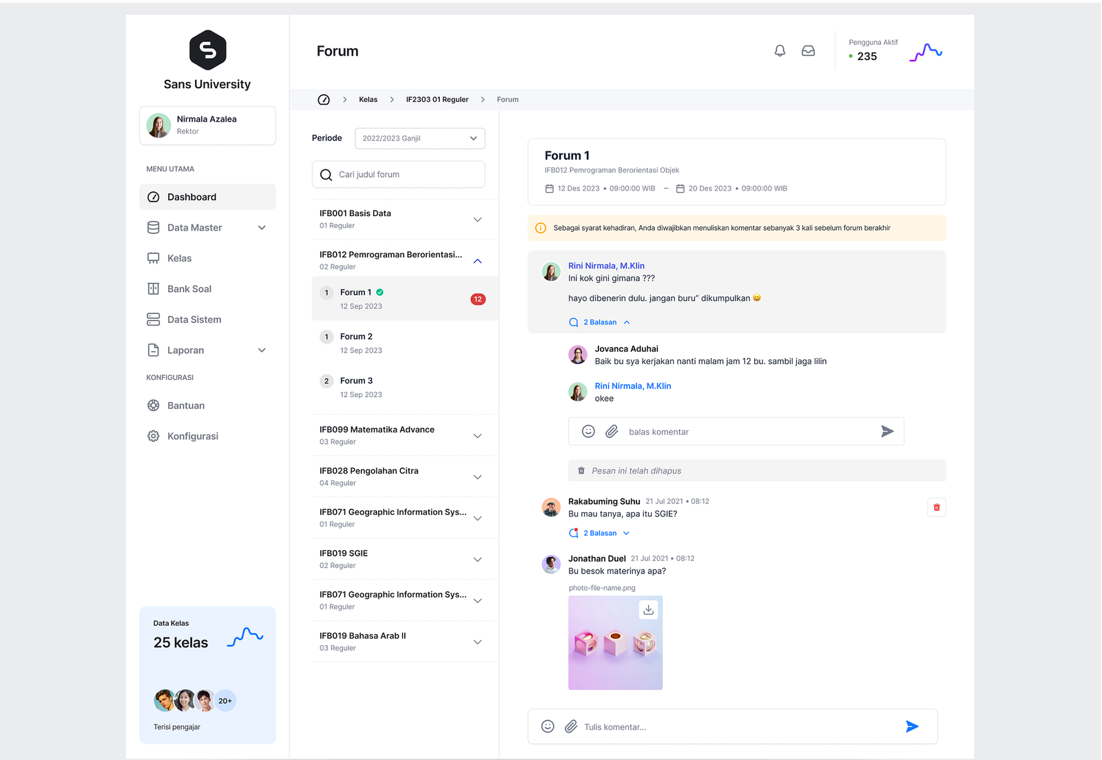
Task: Select Forum 3 in forum list
Action: coord(405,387)
